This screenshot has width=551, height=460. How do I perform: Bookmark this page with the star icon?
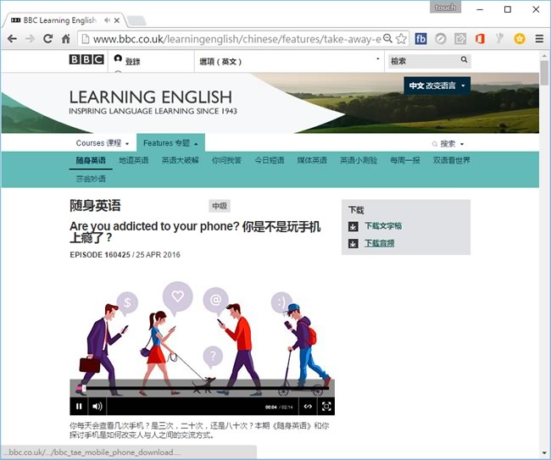pyautogui.click(x=401, y=39)
